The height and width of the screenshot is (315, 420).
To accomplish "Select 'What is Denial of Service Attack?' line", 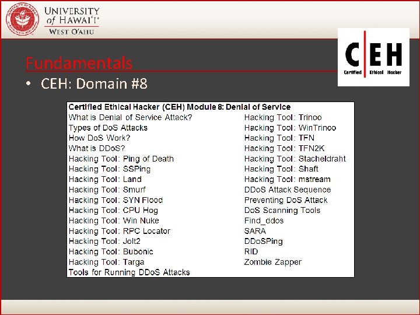I will point(130,117).
